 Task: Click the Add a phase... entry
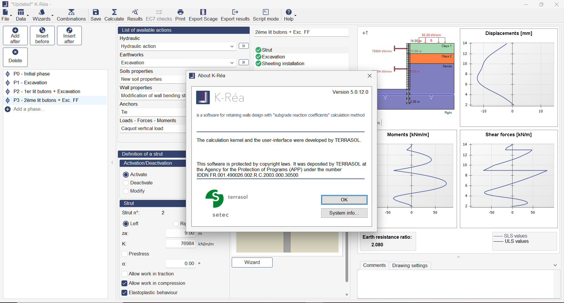pos(29,109)
